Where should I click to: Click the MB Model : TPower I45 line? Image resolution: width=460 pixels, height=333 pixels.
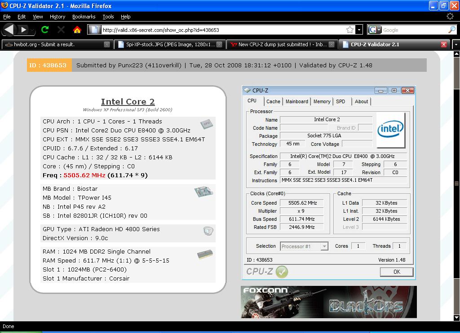(x=77, y=198)
